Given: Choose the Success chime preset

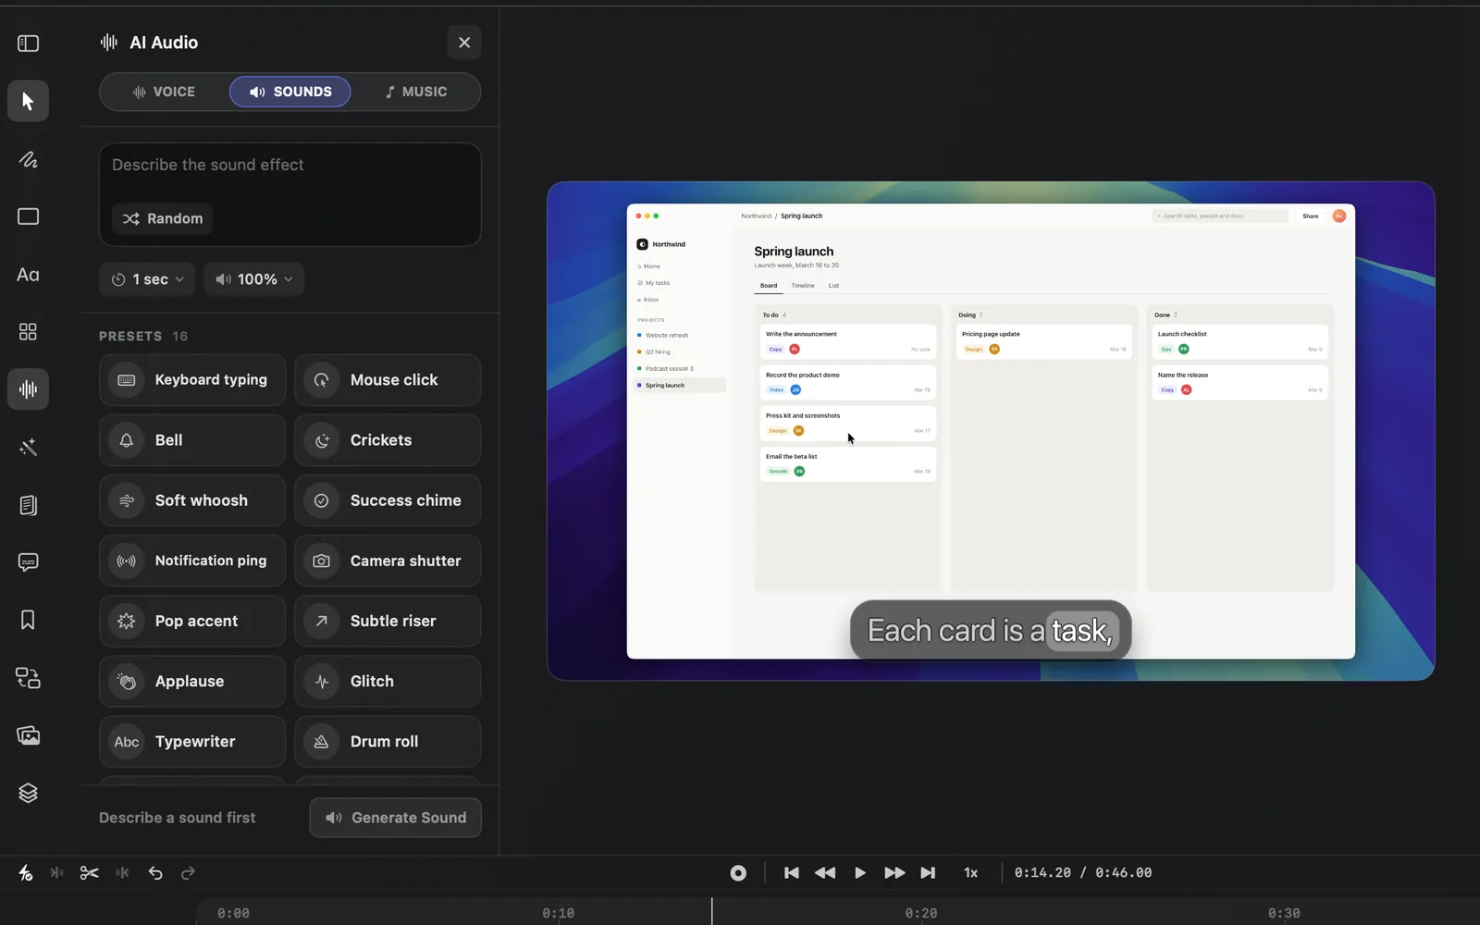Looking at the screenshot, I should point(388,500).
